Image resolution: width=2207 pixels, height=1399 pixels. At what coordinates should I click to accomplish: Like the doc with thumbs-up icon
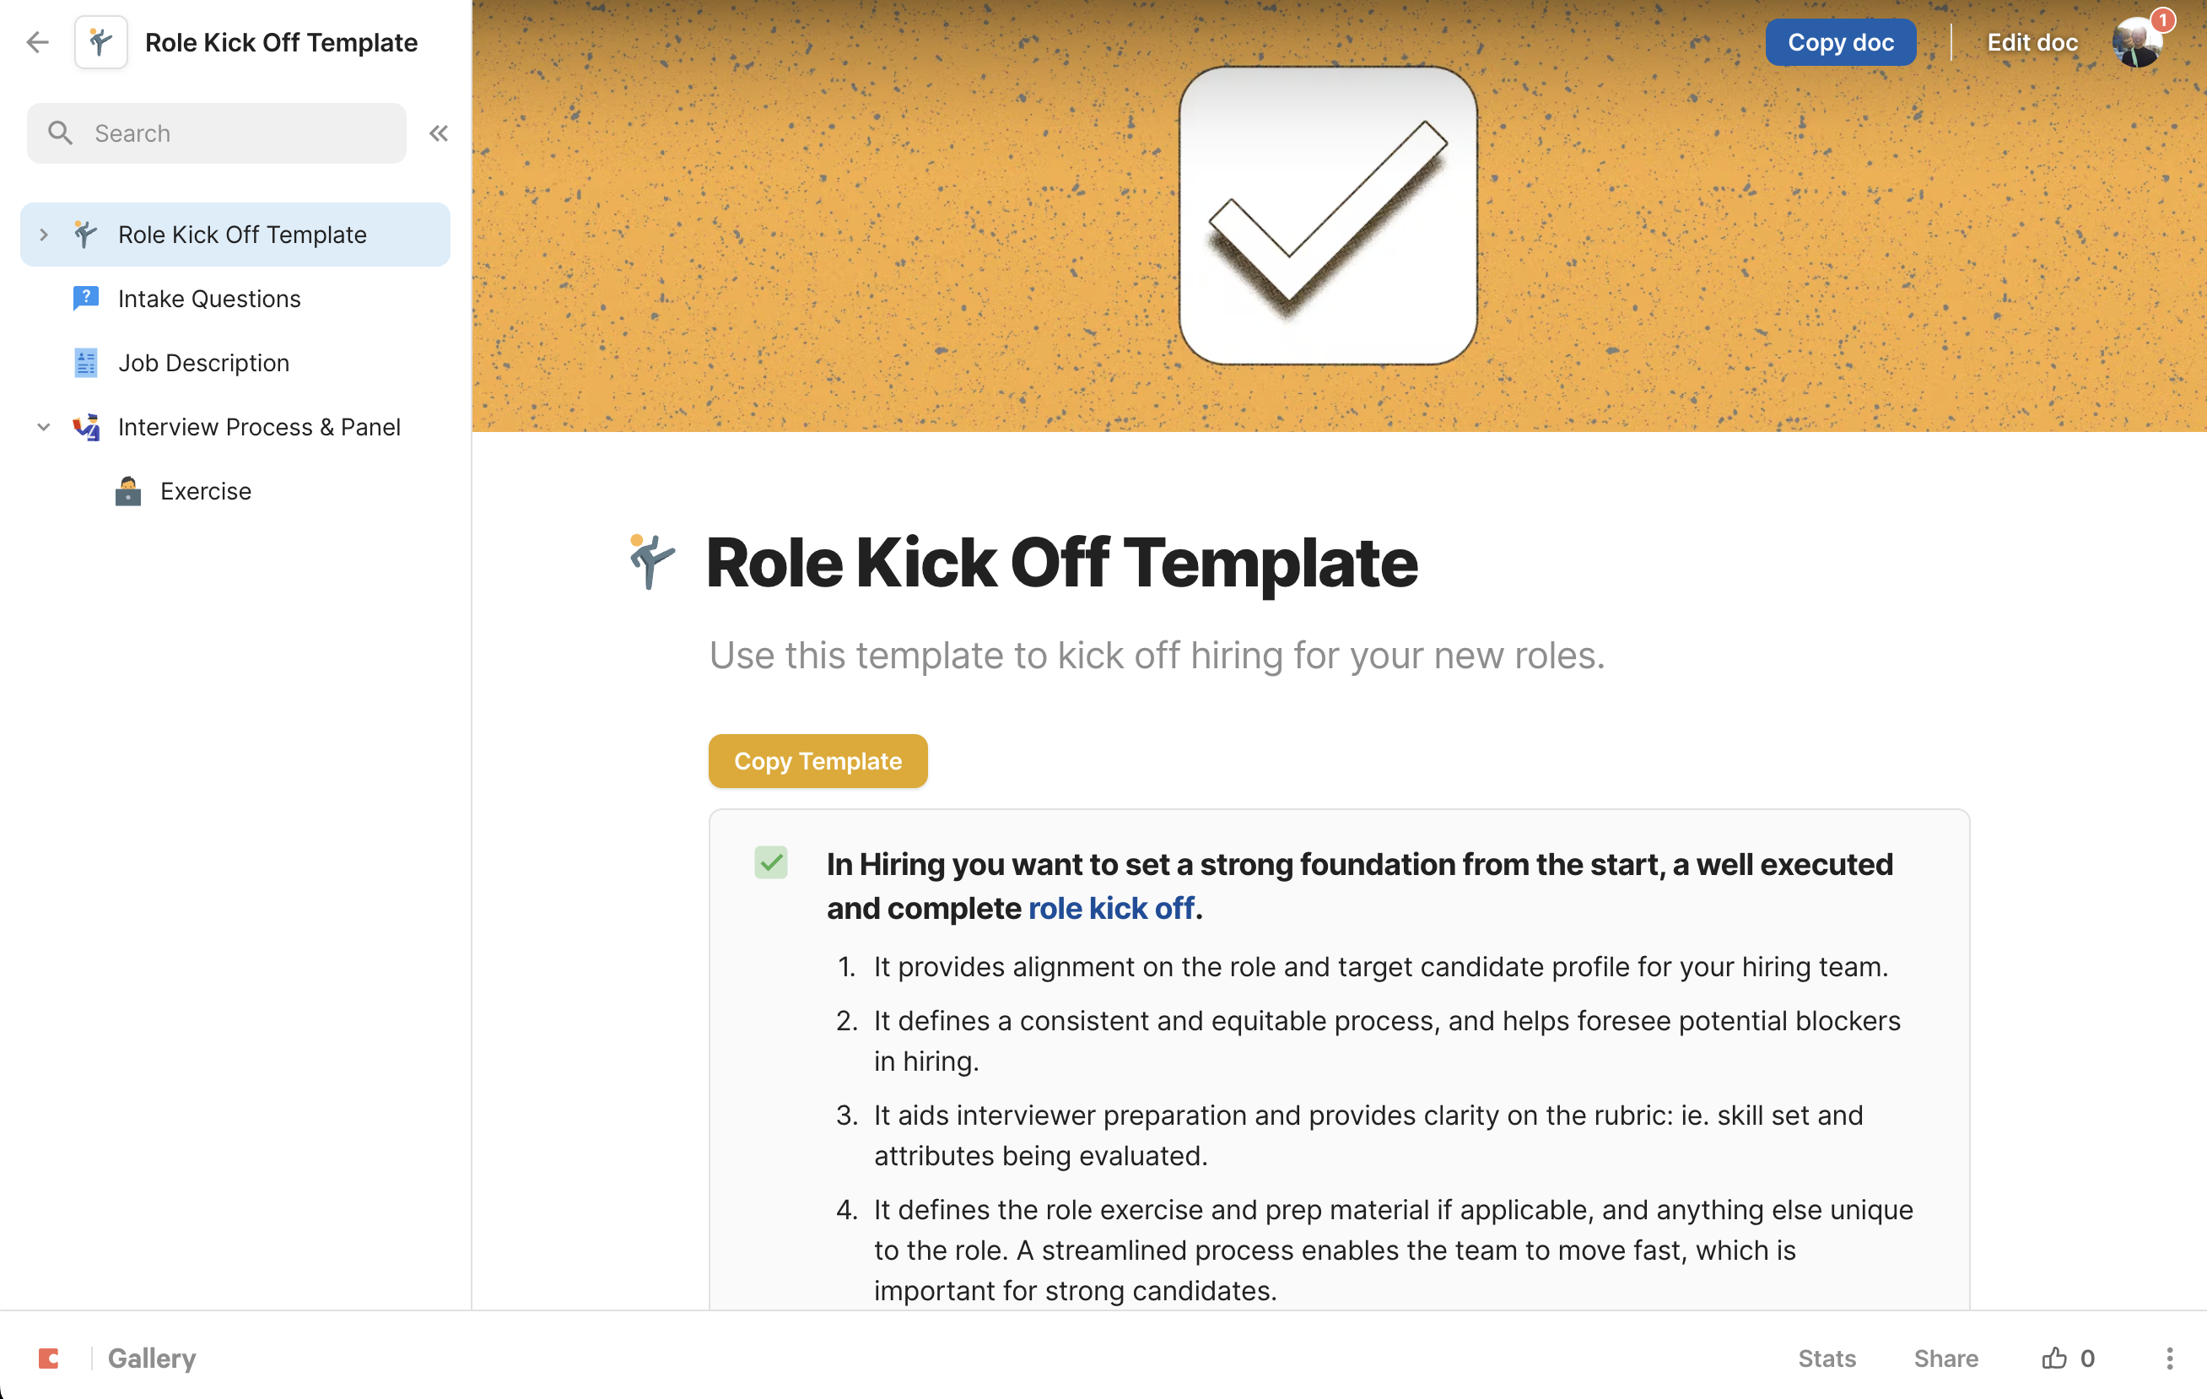tap(2054, 1358)
